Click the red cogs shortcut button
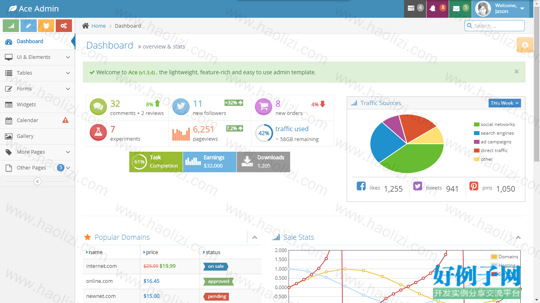This screenshot has width=540, height=303. click(64, 26)
